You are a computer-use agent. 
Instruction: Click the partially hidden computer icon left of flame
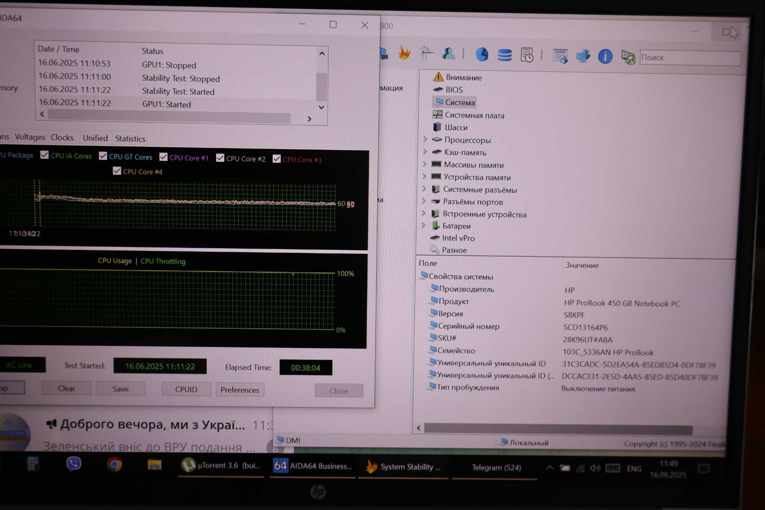click(384, 54)
